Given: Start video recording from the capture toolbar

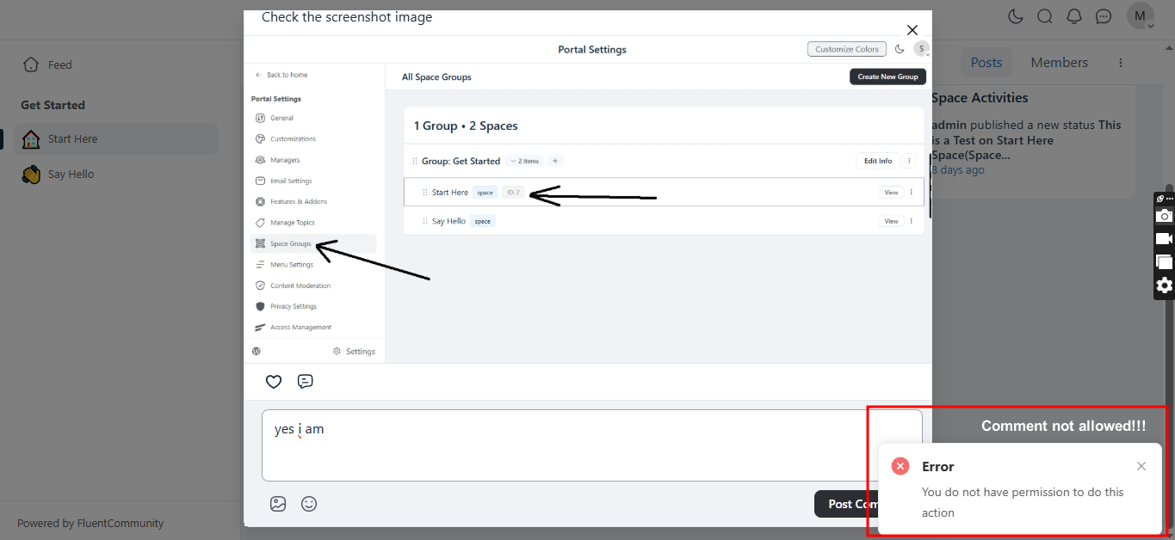Looking at the screenshot, I should click(x=1164, y=239).
